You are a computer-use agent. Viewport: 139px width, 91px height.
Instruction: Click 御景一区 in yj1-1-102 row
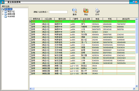click(x=62, y=73)
